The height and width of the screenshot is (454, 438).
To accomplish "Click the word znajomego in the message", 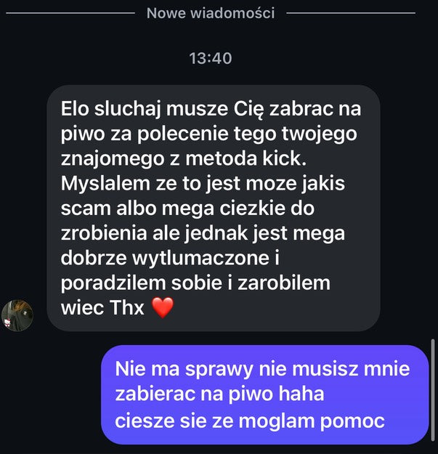I will click(113, 160).
